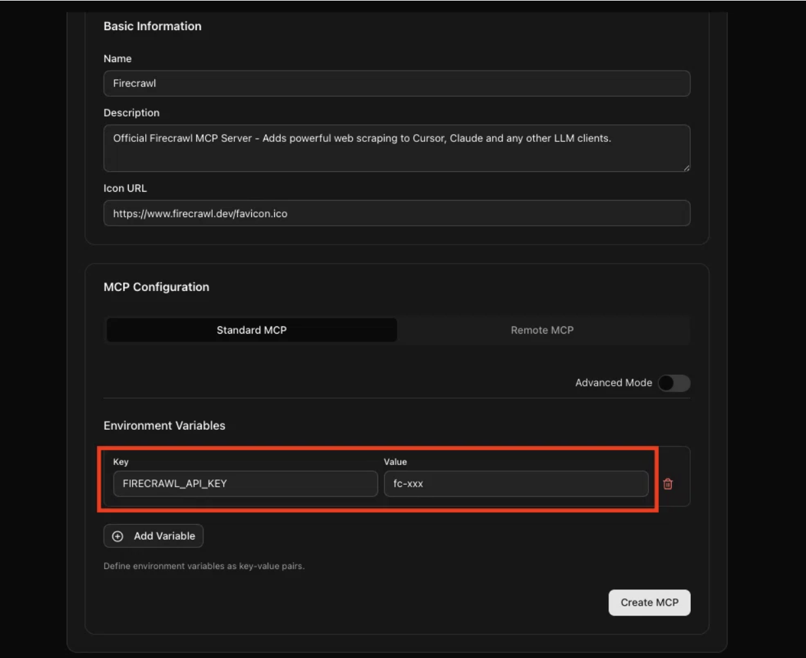Click the Advanced Mode label

614,383
